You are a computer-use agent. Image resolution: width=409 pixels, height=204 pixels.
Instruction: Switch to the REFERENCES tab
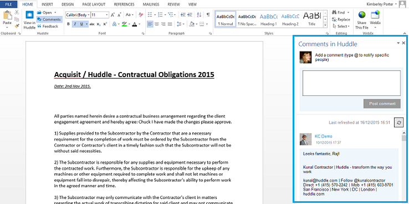pyautogui.click(x=124, y=4)
